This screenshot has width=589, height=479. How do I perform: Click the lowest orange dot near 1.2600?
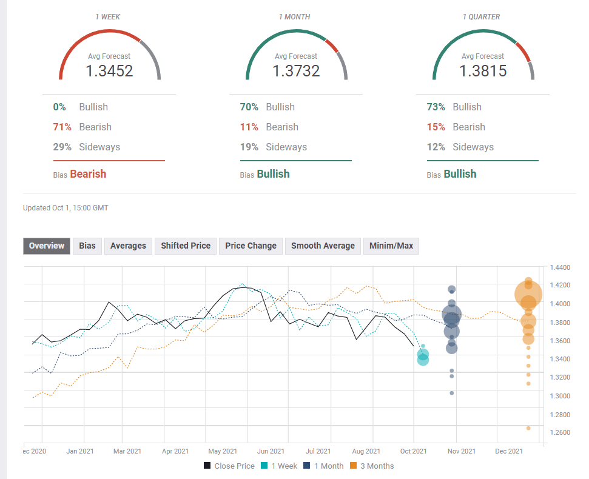(x=528, y=428)
